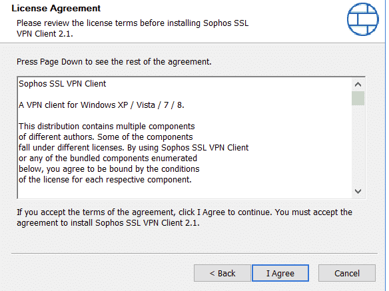The height and width of the screenshot is (291, 389).
Task: Click the 'If you accept the terms' paragraph
Action: (x=185, y=218)
